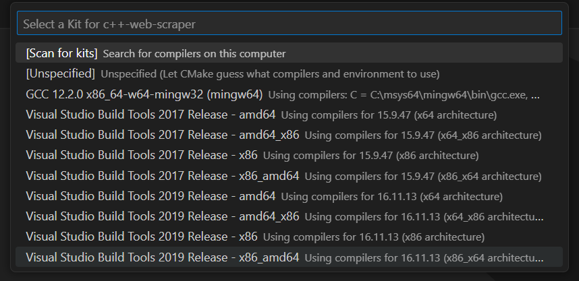This screenshot has width=579, height=281.
Task: Click 'Using compilers for 15.9.47 (x64 architecture)' text
Action: [389, 115]
